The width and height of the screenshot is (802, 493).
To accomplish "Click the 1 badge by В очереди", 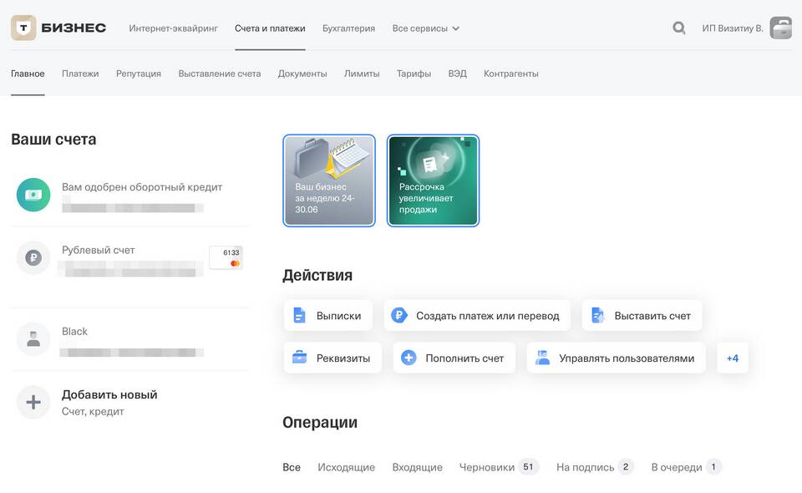I will (x=713, y=466).
